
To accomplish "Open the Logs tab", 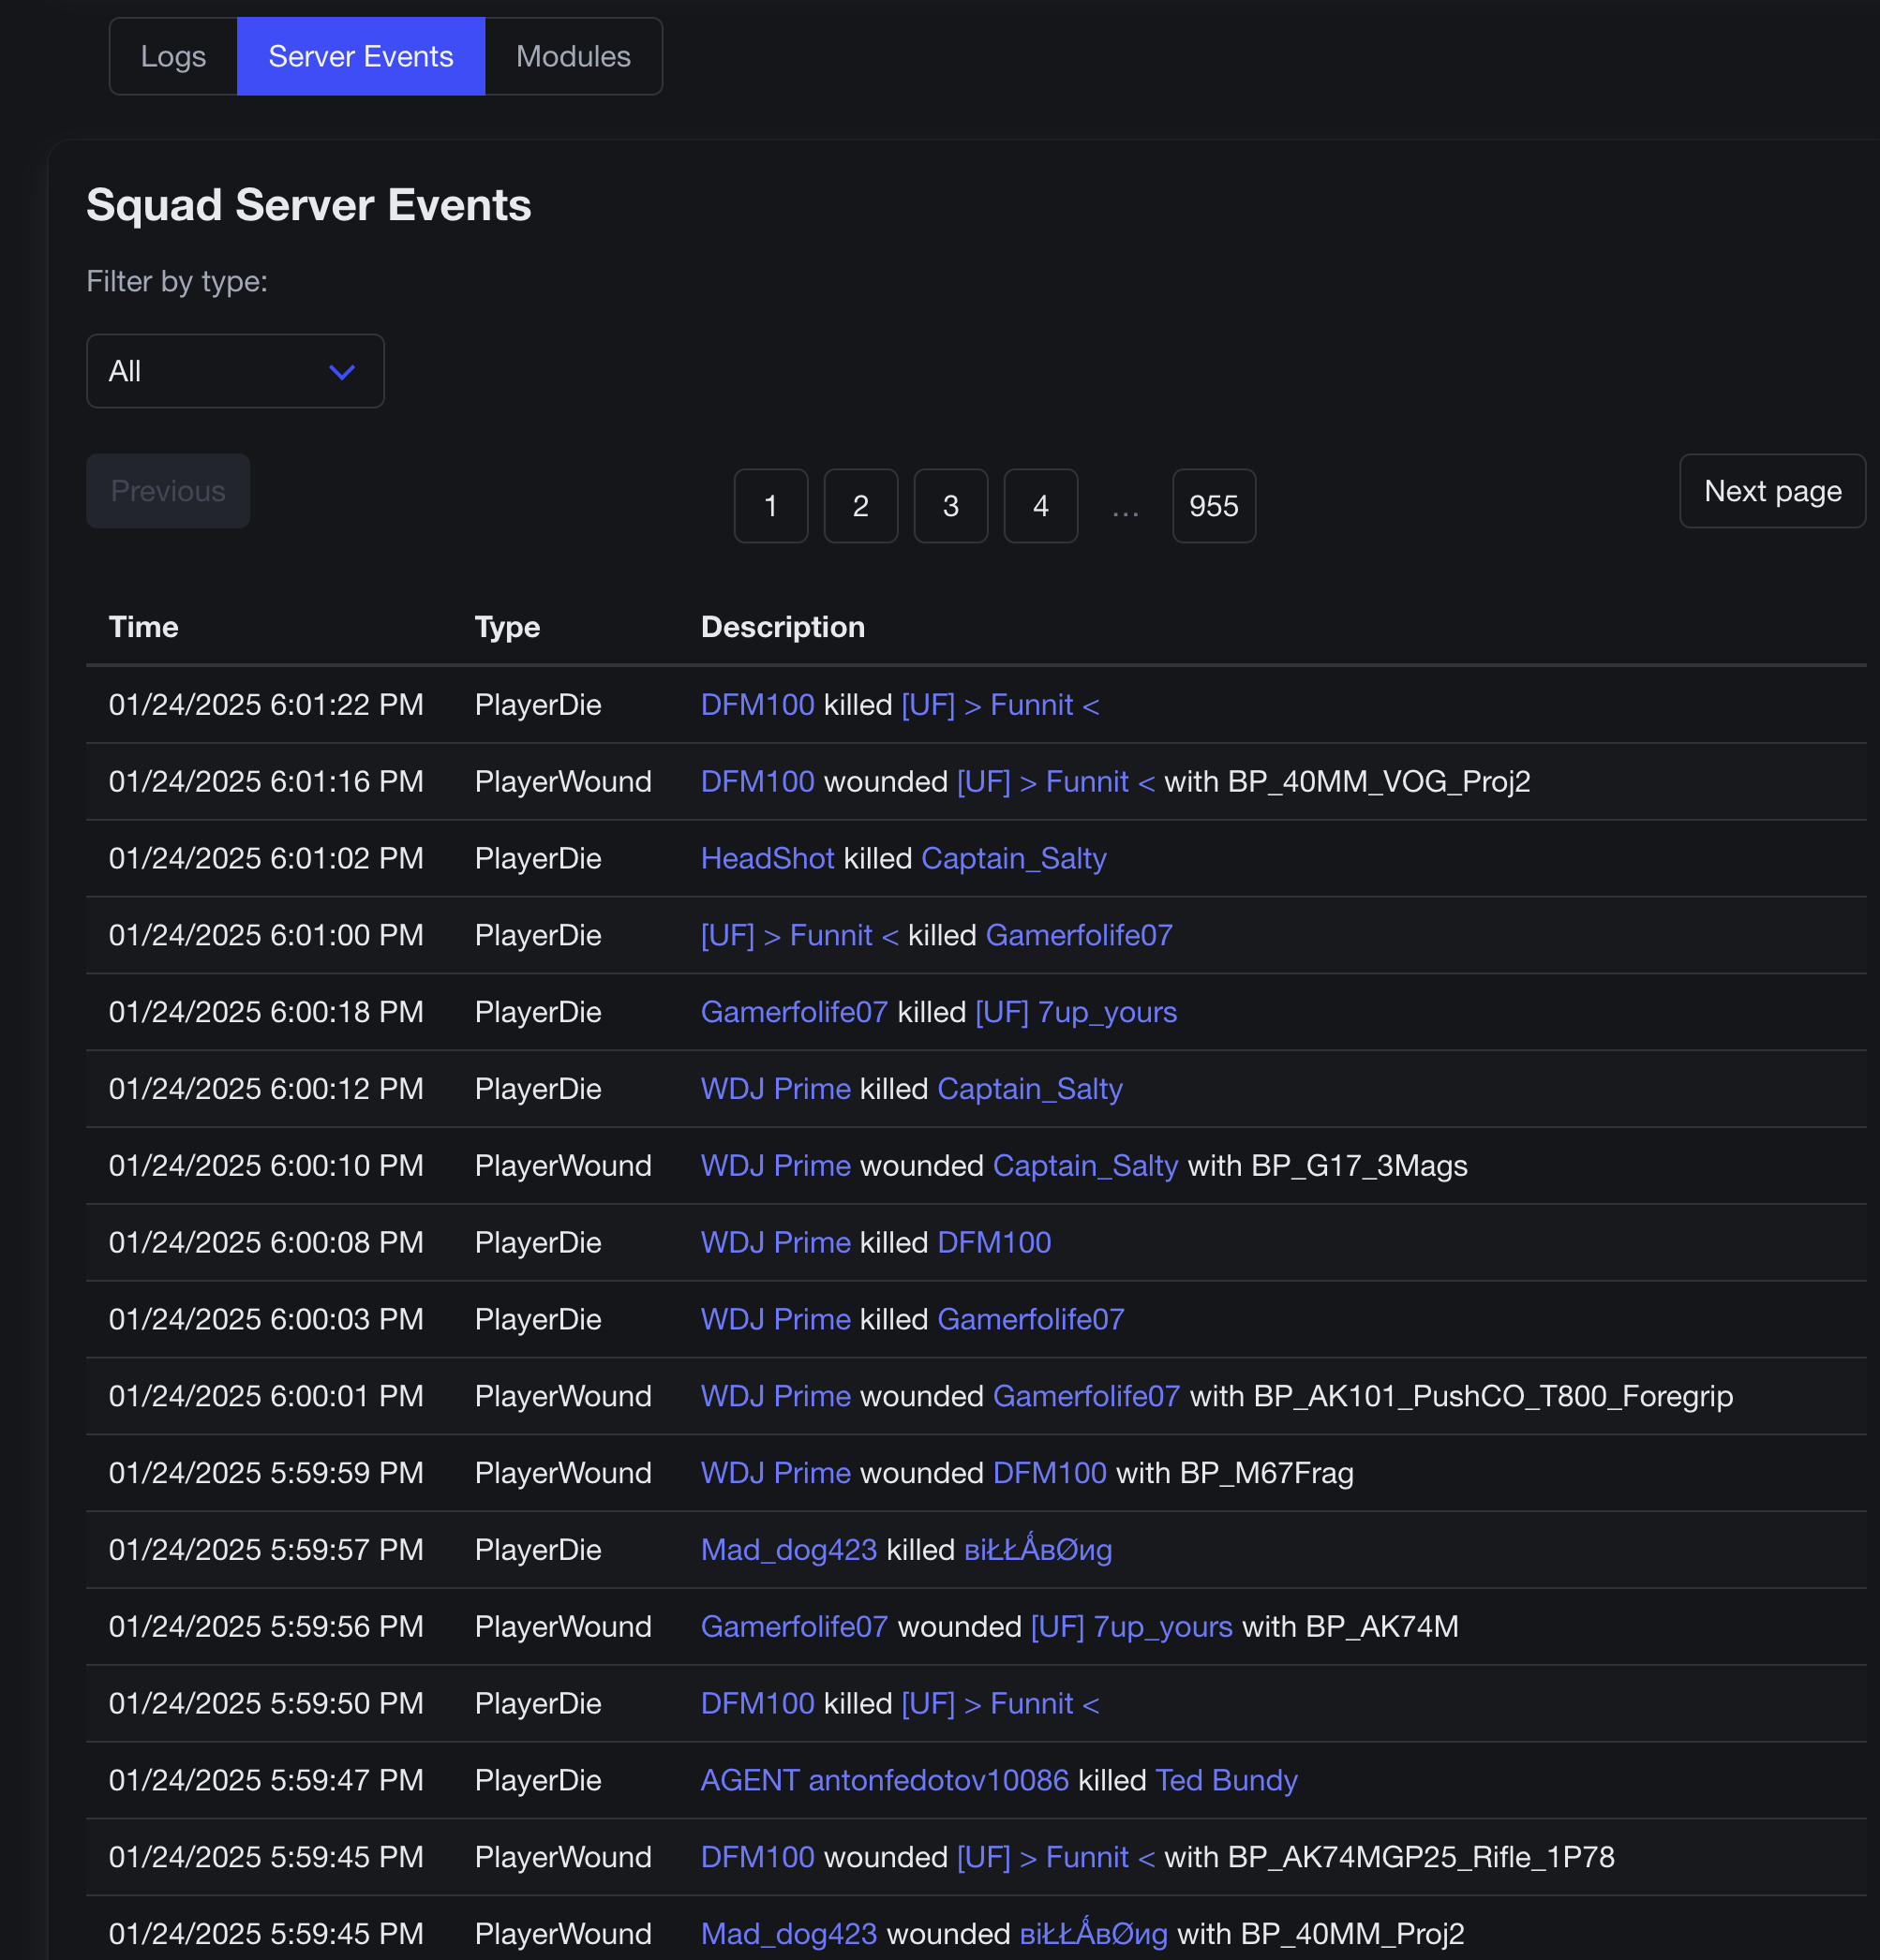I will [x=173, y=56].
